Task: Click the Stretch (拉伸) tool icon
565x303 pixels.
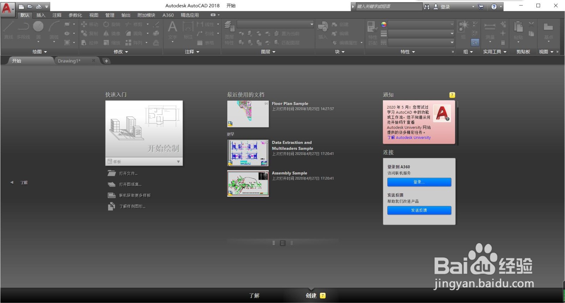Action: pos(84,42)
